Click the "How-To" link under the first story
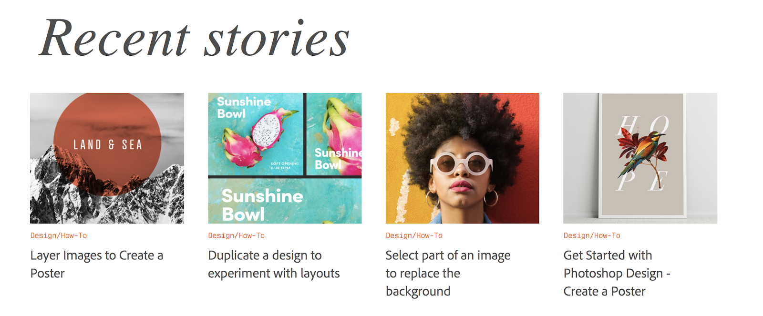The image size is (763, 316). pyautogui.click(x=74, y=235)
